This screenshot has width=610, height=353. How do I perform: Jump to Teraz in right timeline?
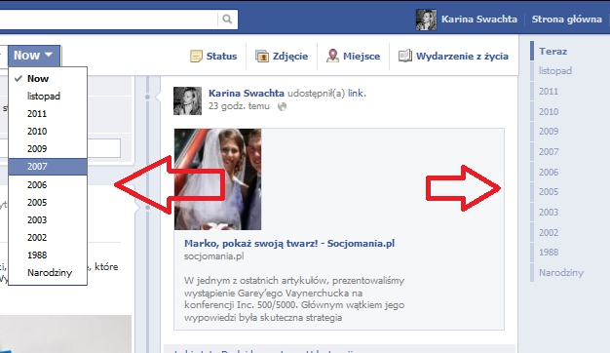[553, 52]
